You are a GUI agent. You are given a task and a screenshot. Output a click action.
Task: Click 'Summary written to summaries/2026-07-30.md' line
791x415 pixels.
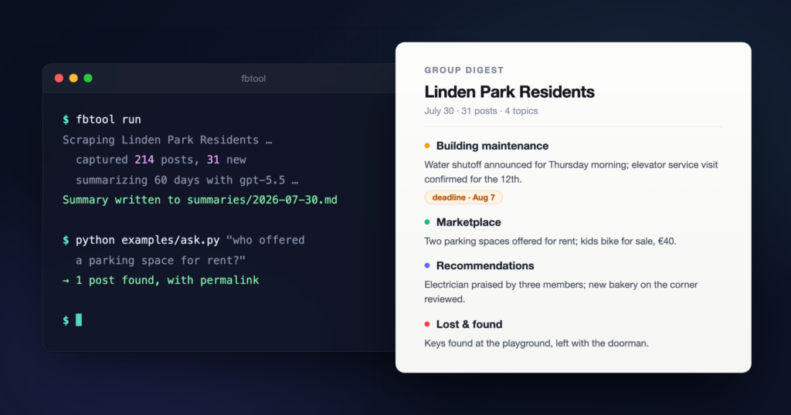tap(200, 200)
